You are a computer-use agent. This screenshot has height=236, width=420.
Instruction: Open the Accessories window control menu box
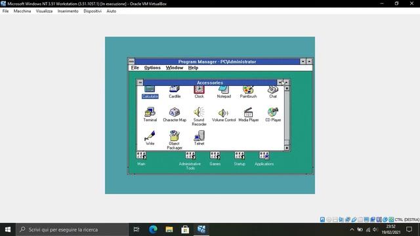[140, 83]
